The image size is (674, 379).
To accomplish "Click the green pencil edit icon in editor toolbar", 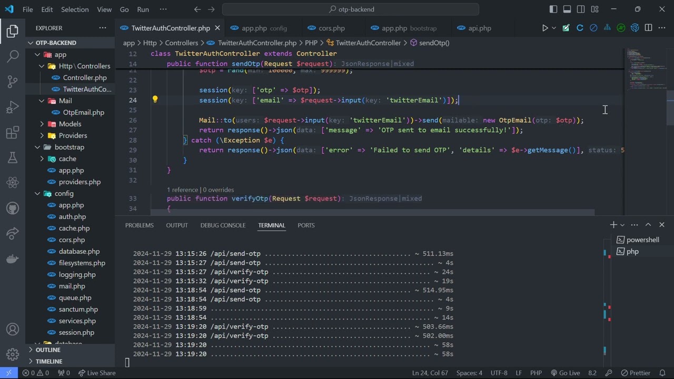I will click(566, 28).
